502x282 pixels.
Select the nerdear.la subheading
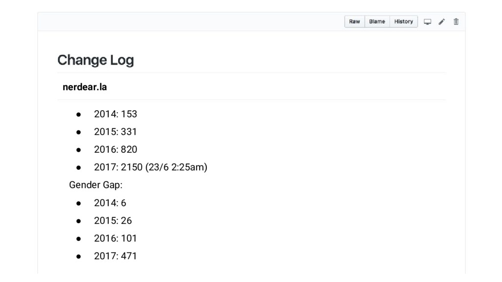click(x=85, y=87)
